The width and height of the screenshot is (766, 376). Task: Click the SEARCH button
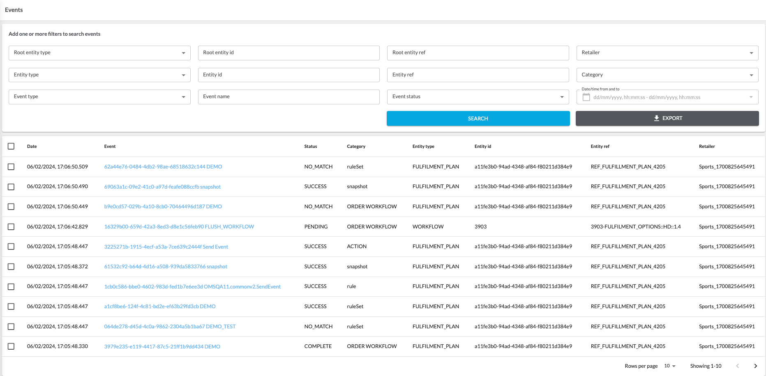tap(478, 118)
